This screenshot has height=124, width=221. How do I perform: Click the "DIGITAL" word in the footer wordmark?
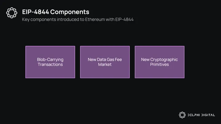point(208,115)
